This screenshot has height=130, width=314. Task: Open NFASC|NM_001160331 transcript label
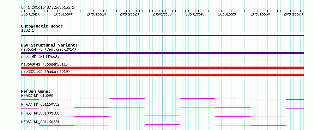40,122
